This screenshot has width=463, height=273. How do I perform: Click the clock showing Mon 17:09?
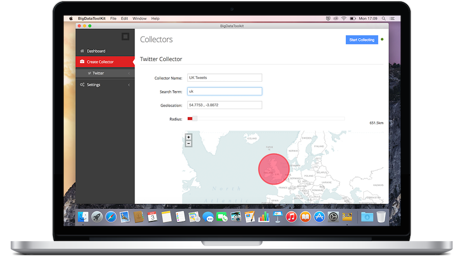368,19
